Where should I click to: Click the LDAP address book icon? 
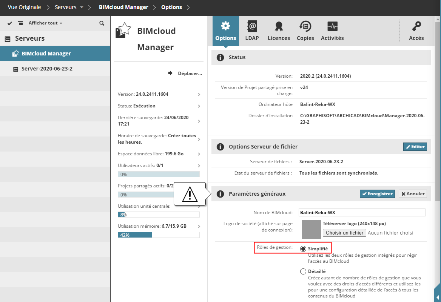pyautogui.click(x=252, y=26)
